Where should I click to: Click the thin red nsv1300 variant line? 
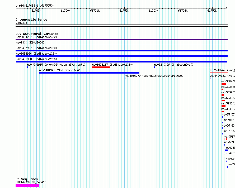pos(121,45)
